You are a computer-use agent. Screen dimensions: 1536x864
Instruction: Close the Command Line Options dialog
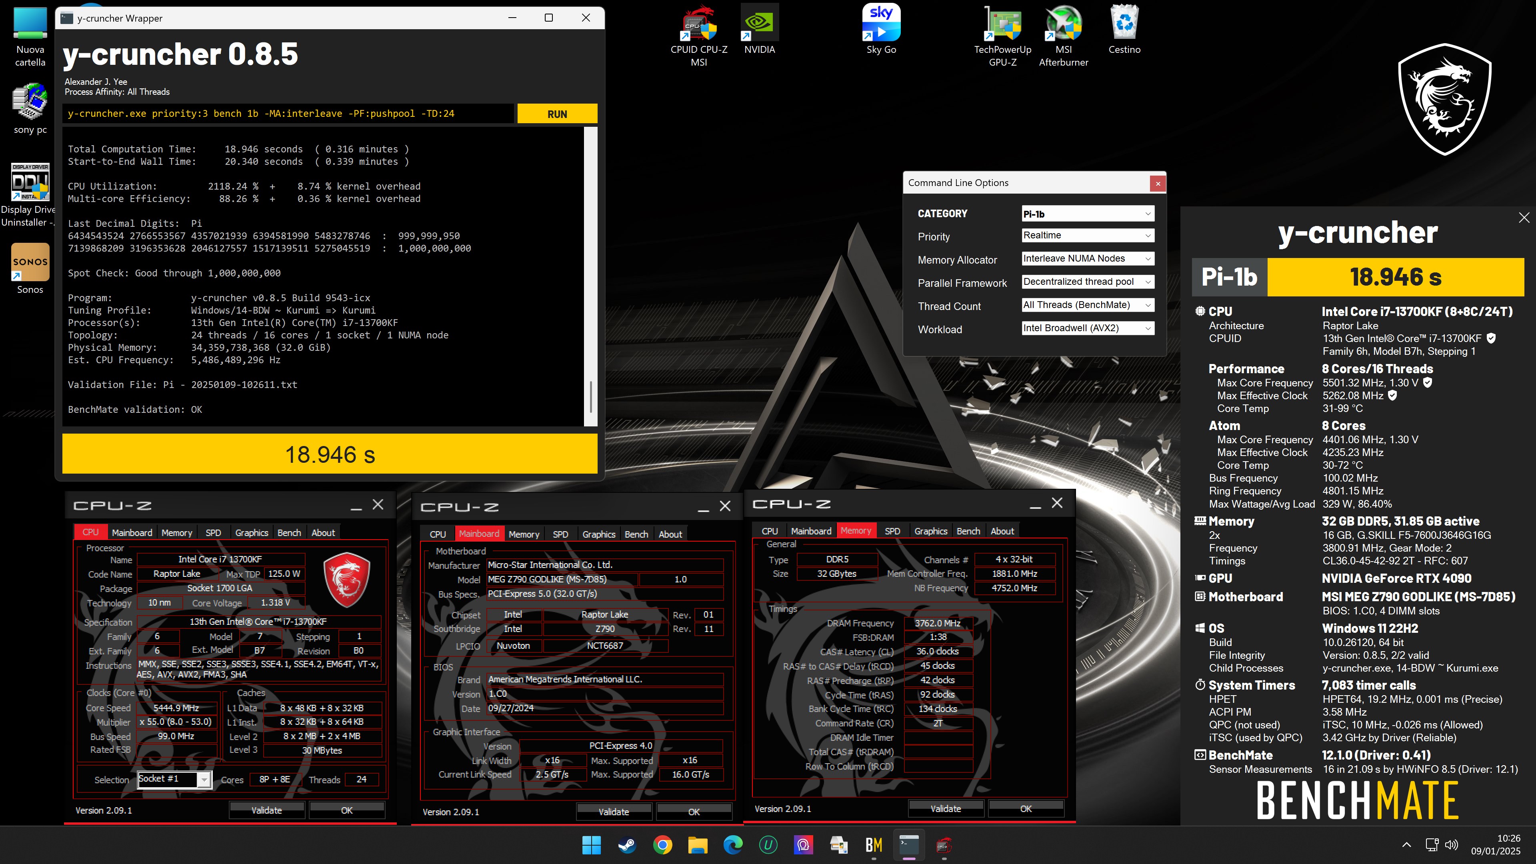point(1157,184)
